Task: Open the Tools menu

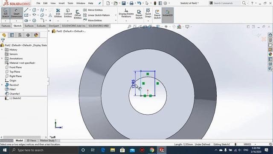Action: coord(70,3)
